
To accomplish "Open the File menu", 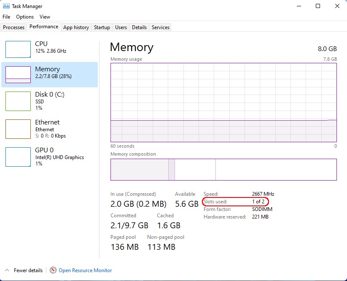I will tap(6, 17).
